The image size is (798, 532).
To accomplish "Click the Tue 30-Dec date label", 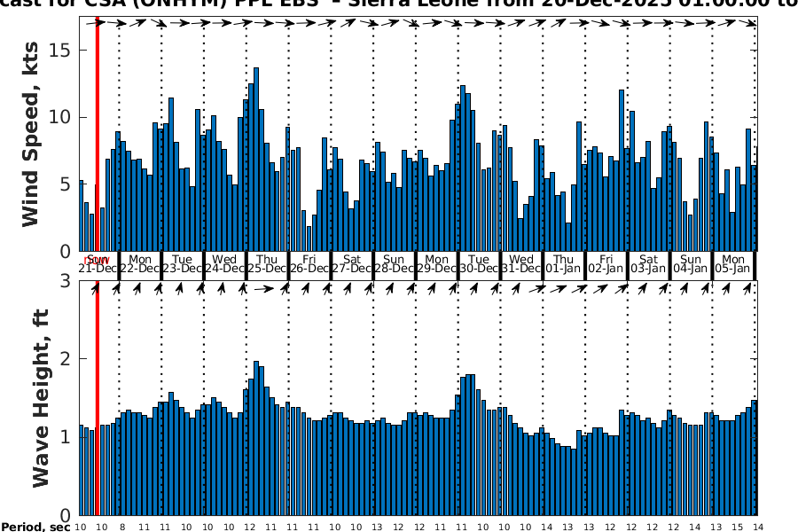I will [479, 263].
